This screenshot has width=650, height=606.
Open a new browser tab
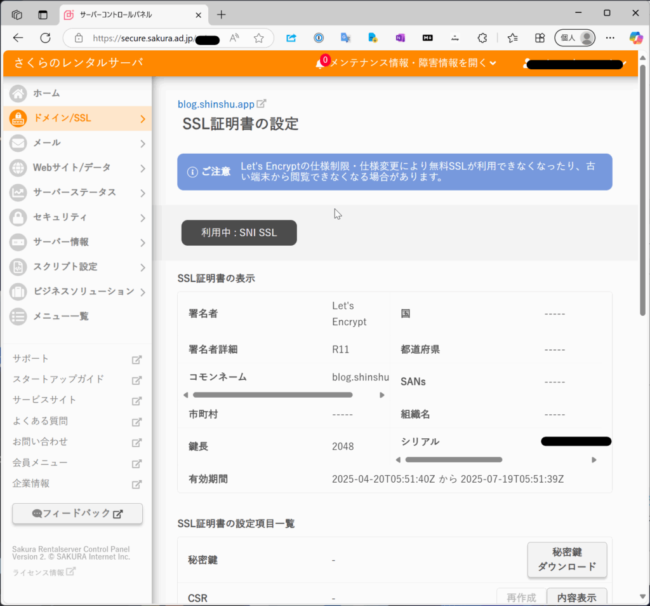tap(222, 15)
